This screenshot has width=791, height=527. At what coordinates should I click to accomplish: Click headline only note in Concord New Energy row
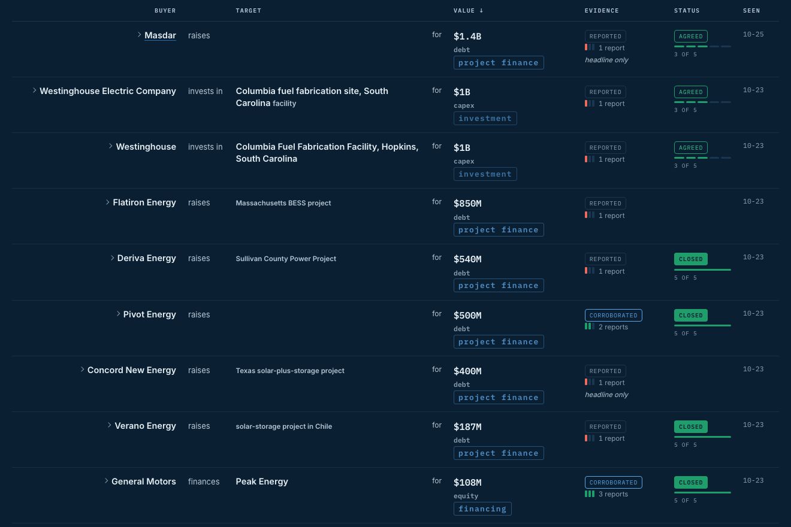pyautogui.click(x=606, y=395)
